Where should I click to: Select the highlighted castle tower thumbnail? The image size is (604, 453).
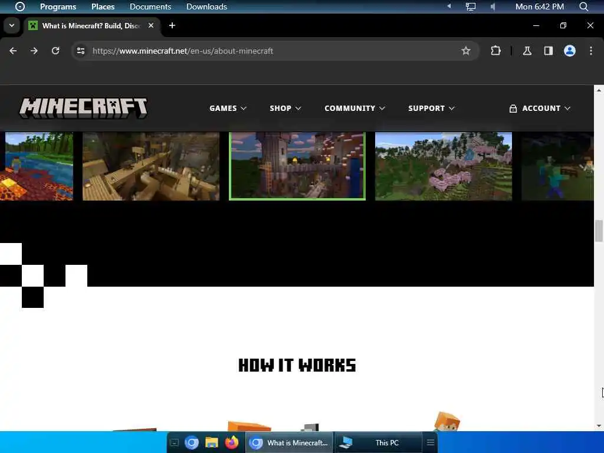297,166
